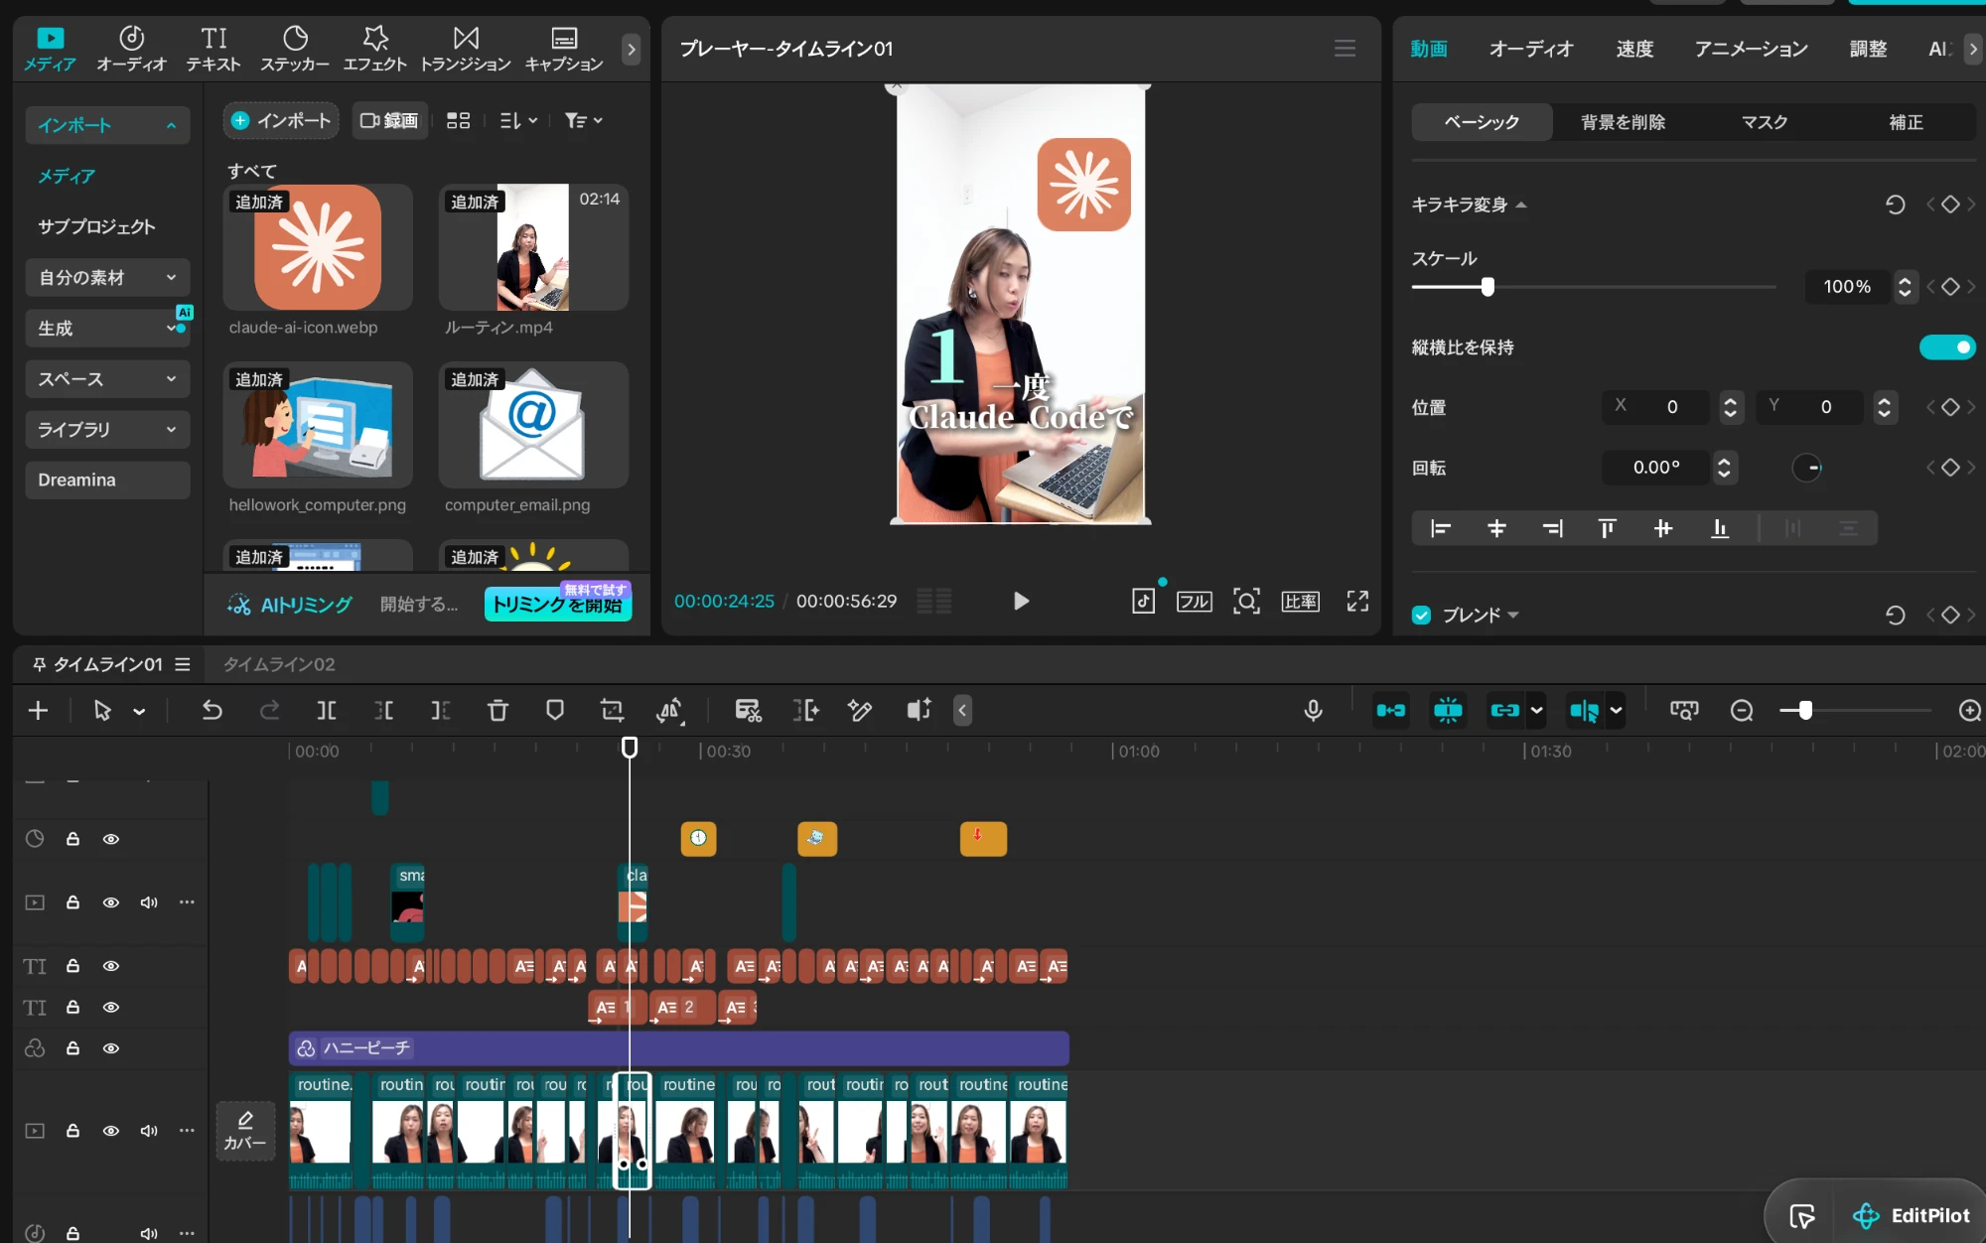
Task: Click the split clip icon in timeline toolbar
Action: pos(326,710)
